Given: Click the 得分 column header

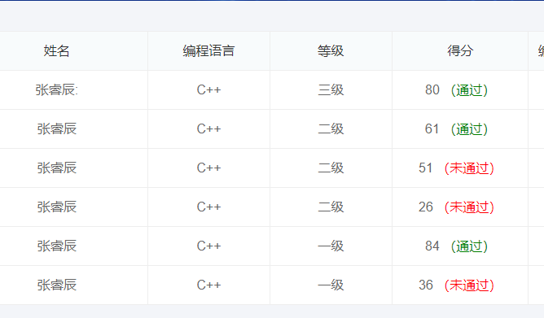Looking at the screenshot, I should coord(460,51).
